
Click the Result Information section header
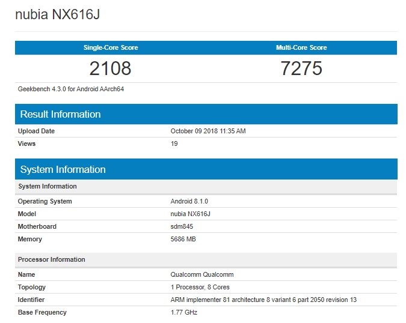coord(206,114)
